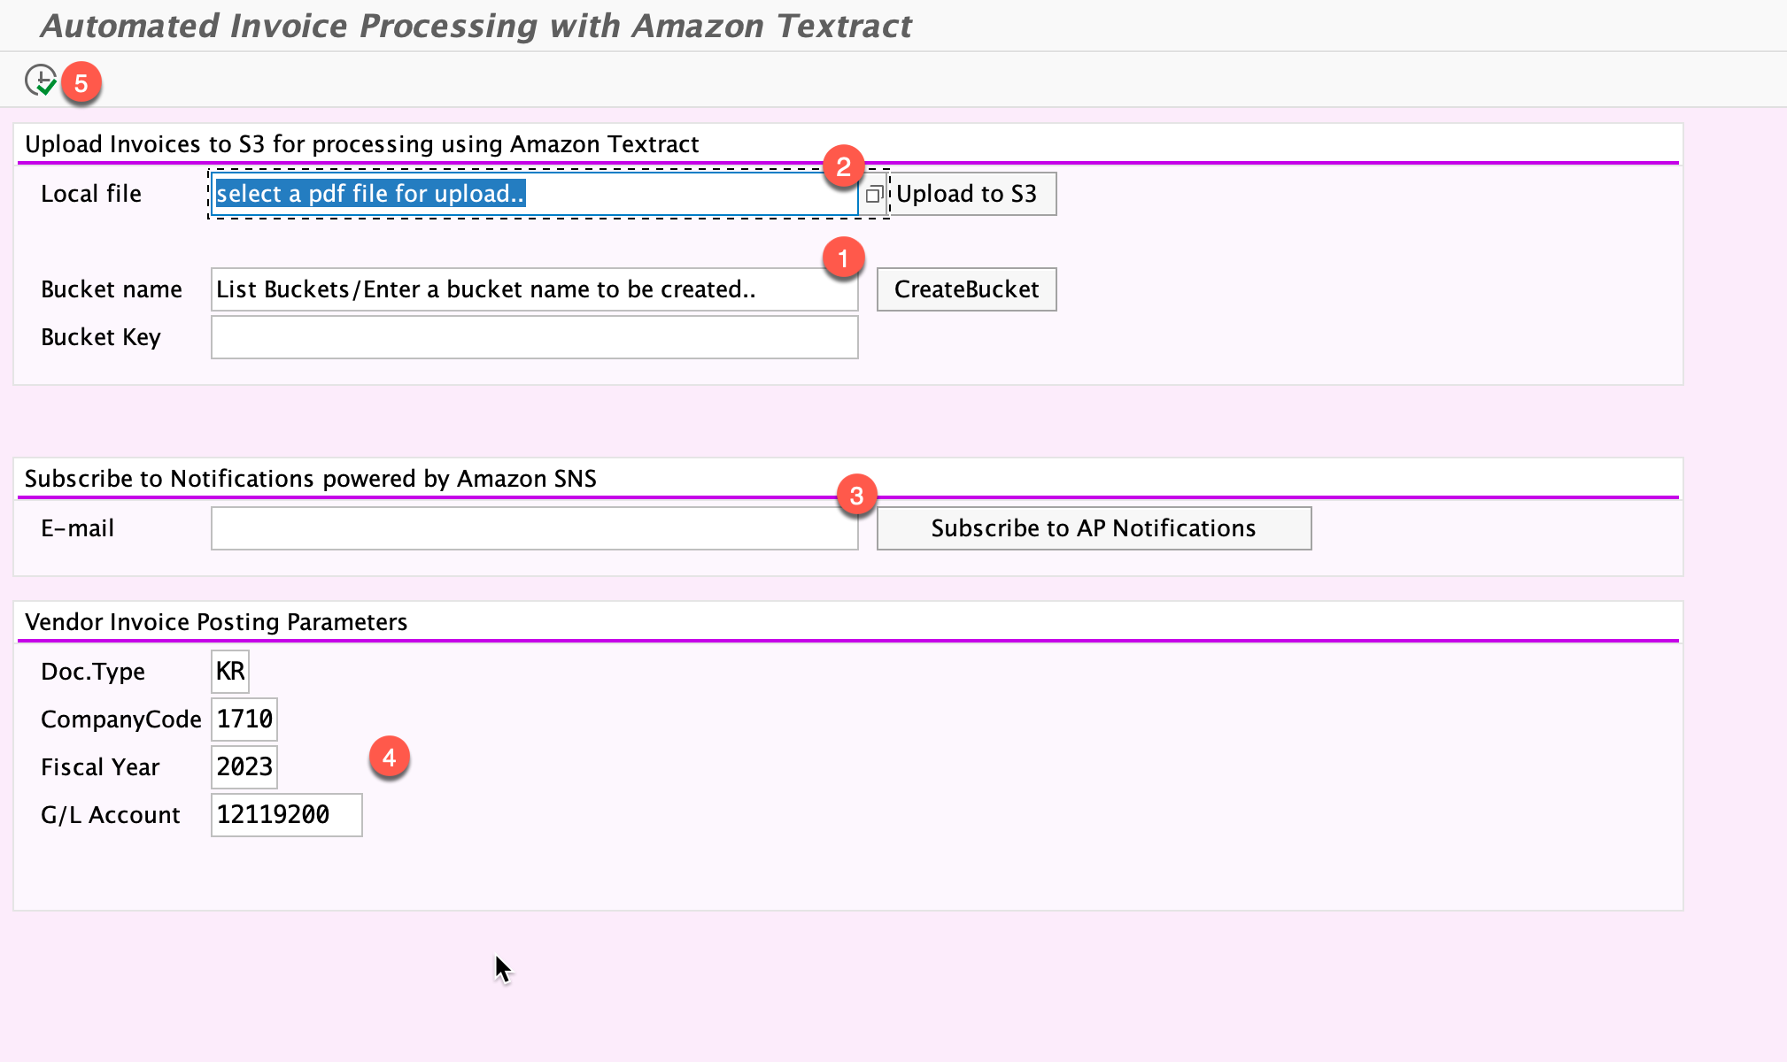Click the CreateBucket button
1787x1062 pixels.
click(966, 289)
